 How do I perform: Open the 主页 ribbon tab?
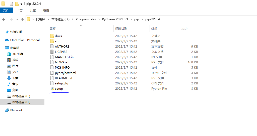[20, 11]
